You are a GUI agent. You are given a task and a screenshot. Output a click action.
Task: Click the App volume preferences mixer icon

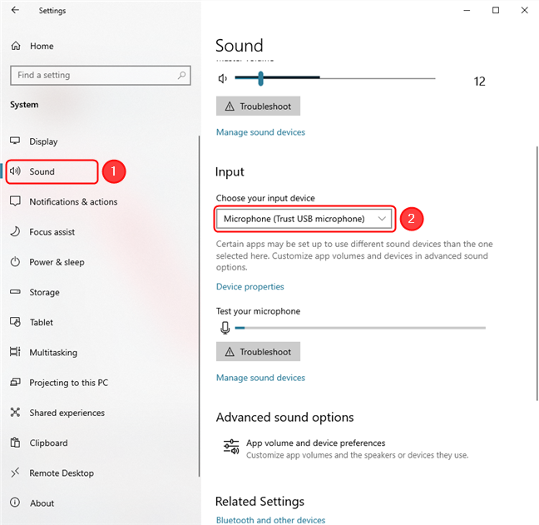[231, 447]
